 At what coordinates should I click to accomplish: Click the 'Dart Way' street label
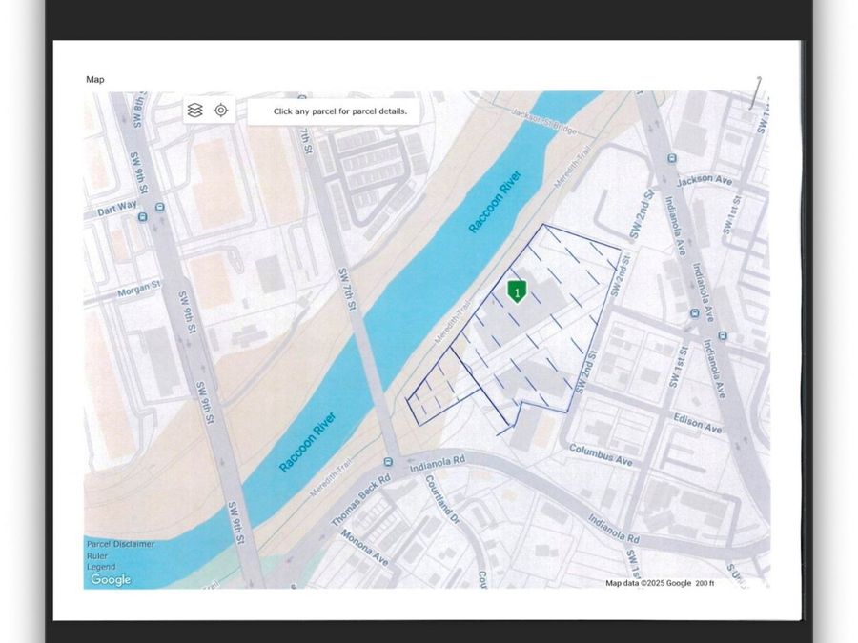click(117, 209)
